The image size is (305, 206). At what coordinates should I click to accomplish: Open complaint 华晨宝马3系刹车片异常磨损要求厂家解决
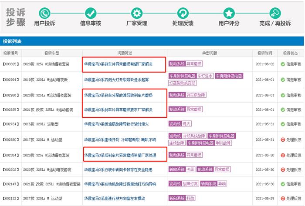(118, 110)
